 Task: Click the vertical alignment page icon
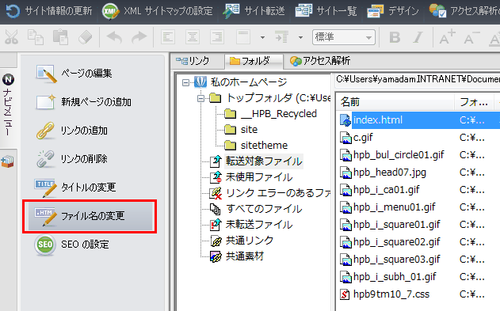pos(243,37)
